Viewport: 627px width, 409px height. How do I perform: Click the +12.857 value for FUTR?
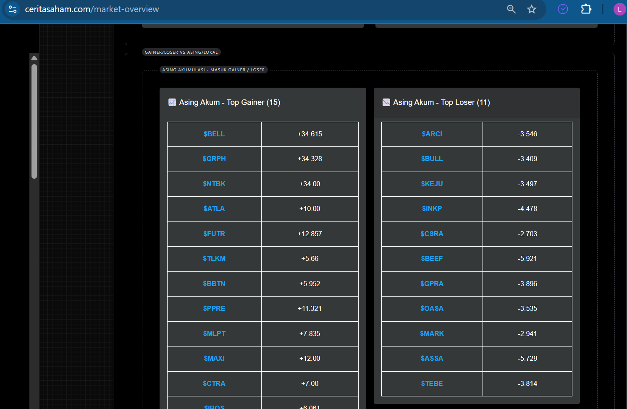click(x=310, y=234)
